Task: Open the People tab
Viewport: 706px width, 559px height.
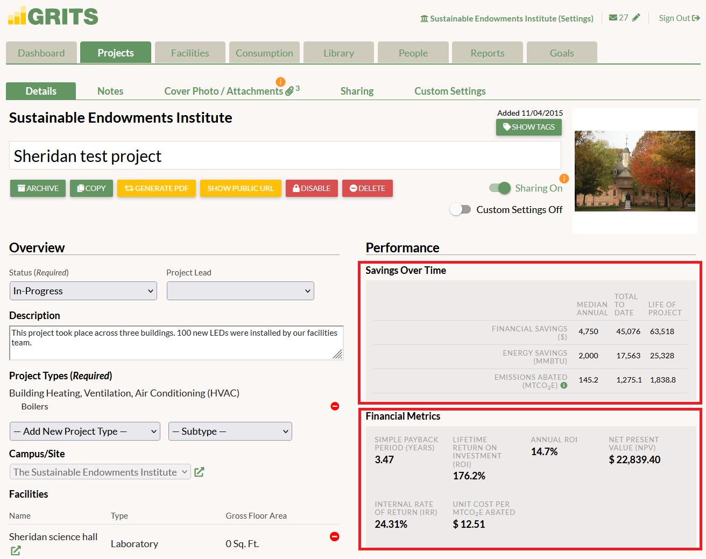Action: (413, 53)
